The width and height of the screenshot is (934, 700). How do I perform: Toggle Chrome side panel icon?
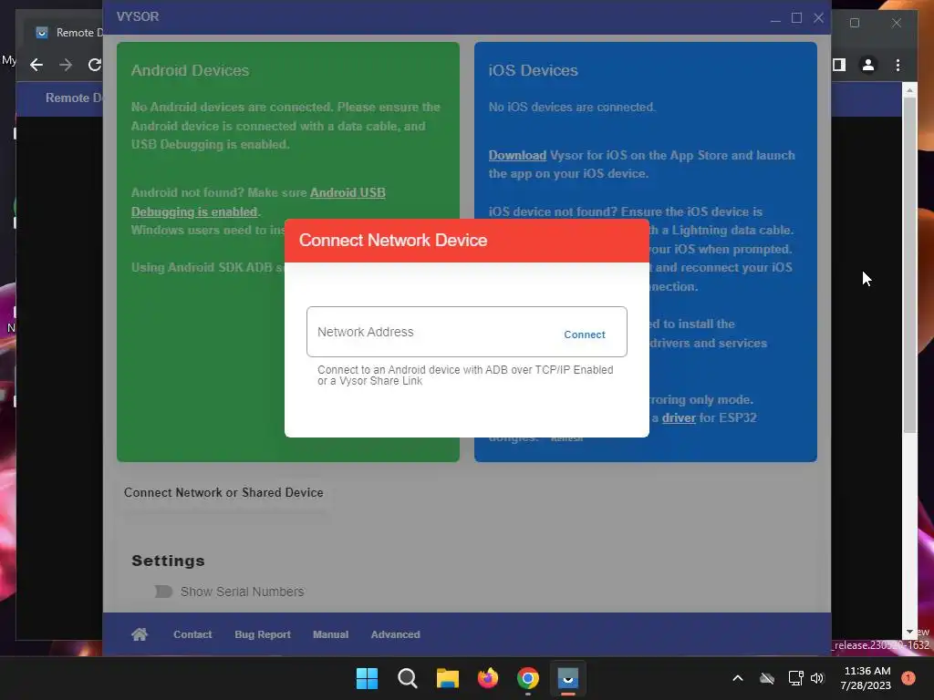[839, 65]
